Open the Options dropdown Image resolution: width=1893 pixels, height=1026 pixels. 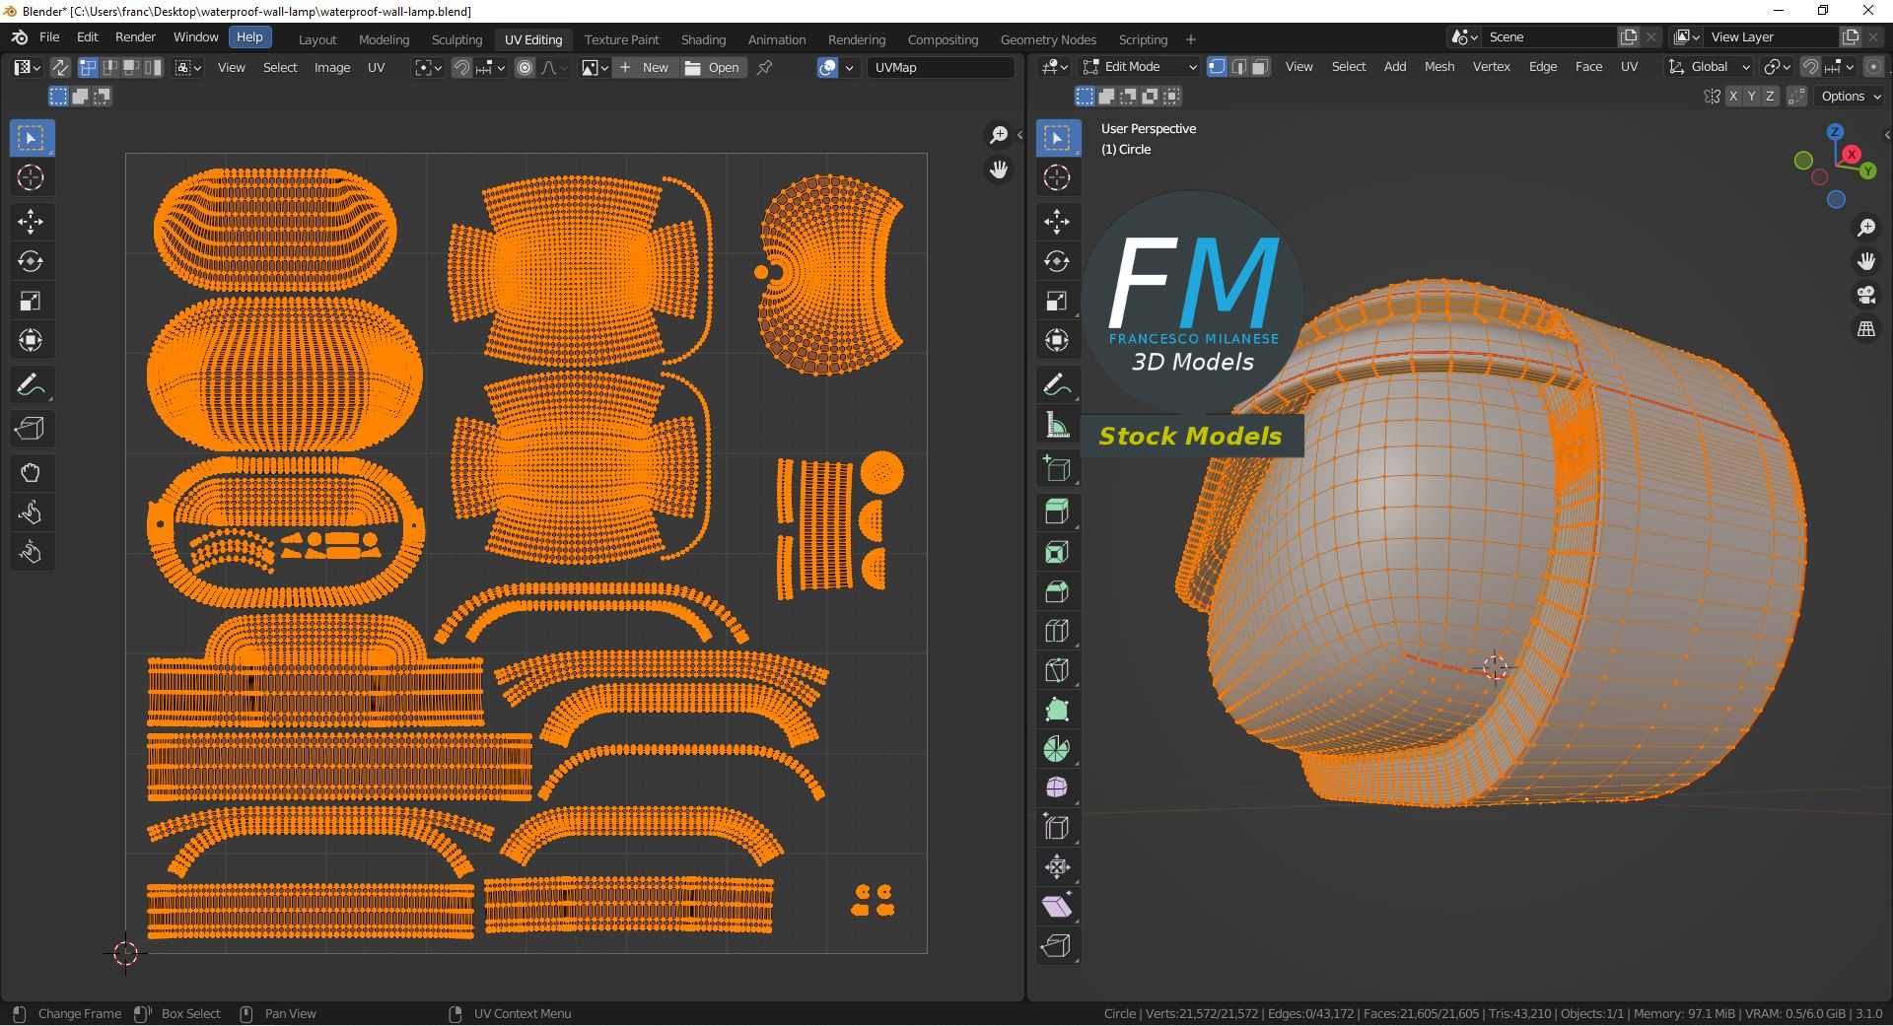point(1851,97)
